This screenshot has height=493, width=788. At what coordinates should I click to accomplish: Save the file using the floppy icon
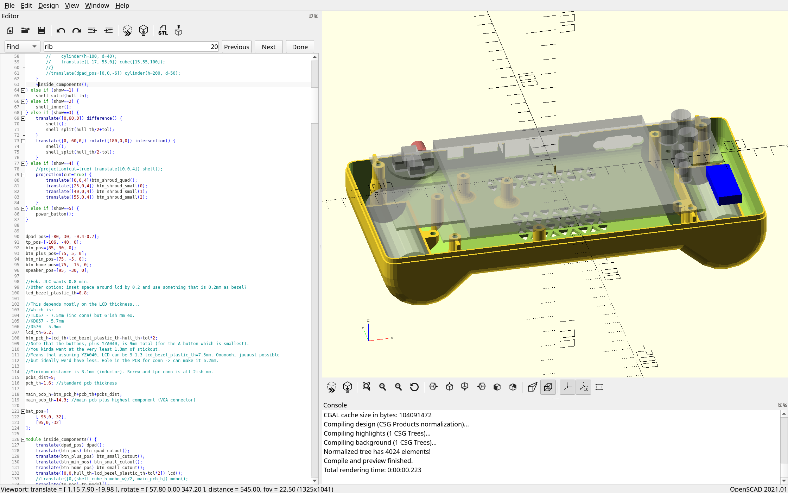pyautogui.click(x=42, y=31)
